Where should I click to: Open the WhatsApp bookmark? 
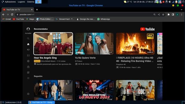point(103,19)
